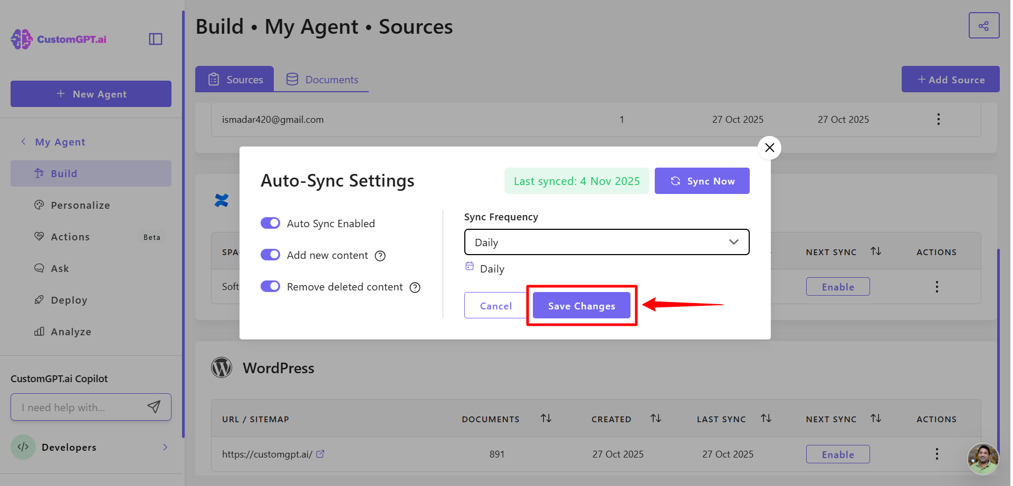Open Deploy in sidebar
The height and width of the screenshot is (486, 1013).
point(91,300)
